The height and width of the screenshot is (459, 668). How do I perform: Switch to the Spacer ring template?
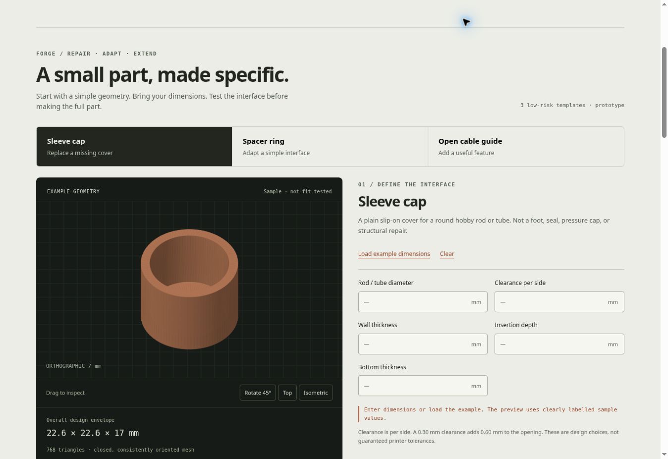[330, 146]
